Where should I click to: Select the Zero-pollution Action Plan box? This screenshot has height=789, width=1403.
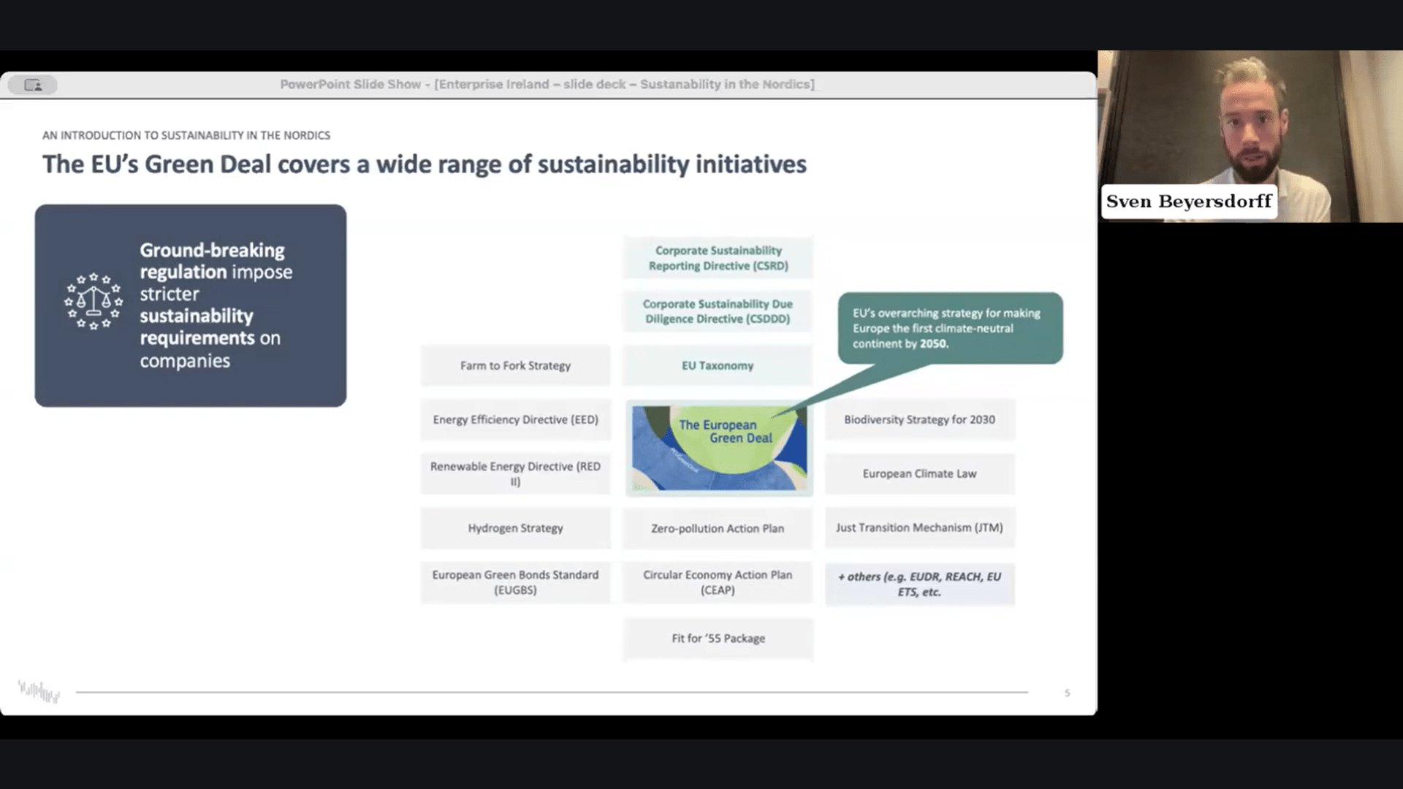click(718, 527)
